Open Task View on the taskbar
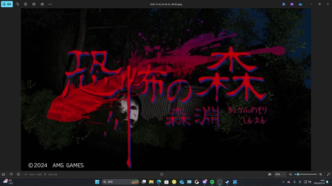332x186 pixels. point(144,182)
